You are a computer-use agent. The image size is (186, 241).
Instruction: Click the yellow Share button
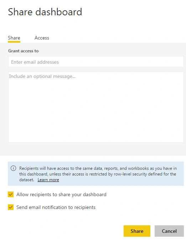coord(137,231)
